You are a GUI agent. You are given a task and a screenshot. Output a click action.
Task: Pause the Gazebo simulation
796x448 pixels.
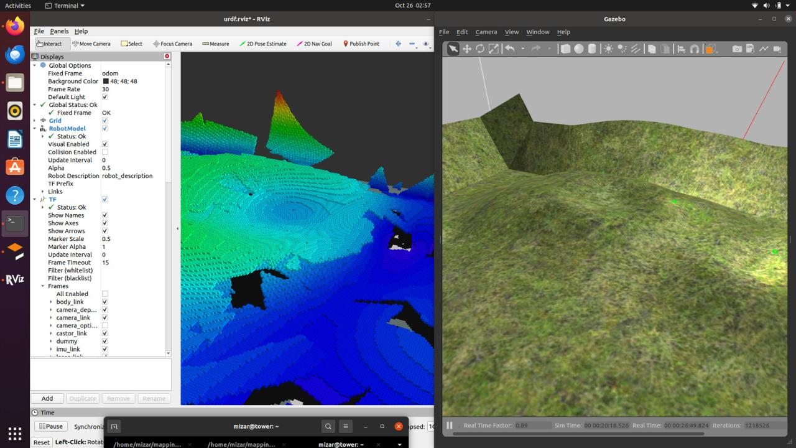tap(450, 426)
